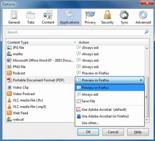Open the Privacy mask panel
The image size is (155, 141).
tap(90, 17)
